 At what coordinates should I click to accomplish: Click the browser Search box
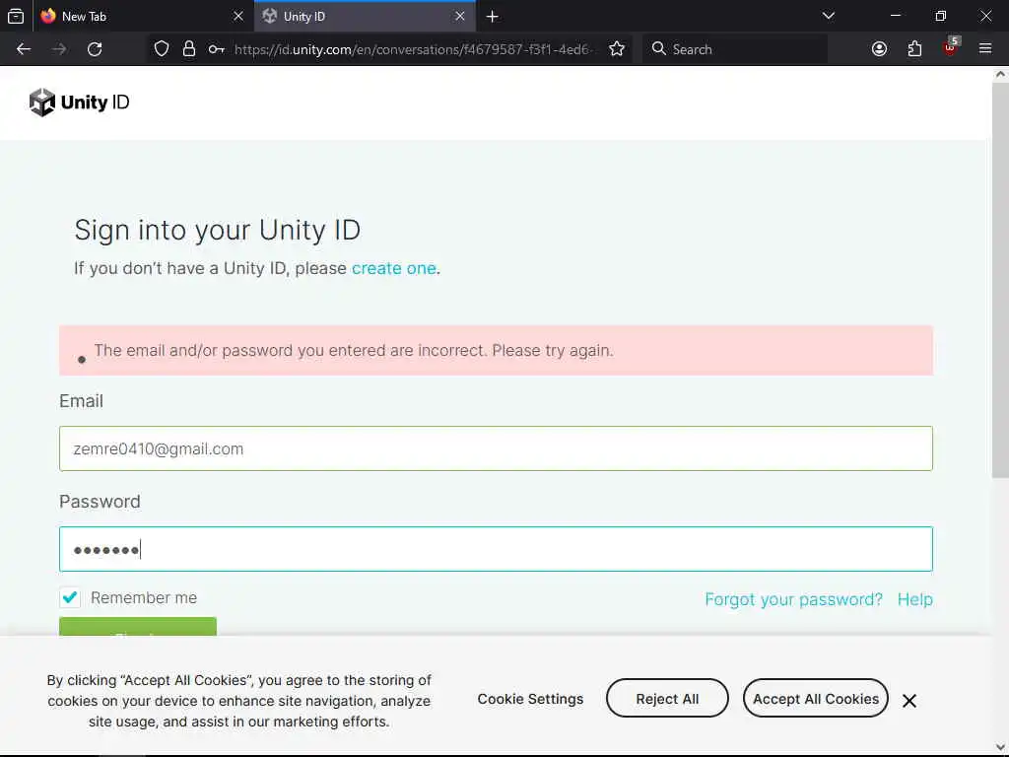[735, 49]
